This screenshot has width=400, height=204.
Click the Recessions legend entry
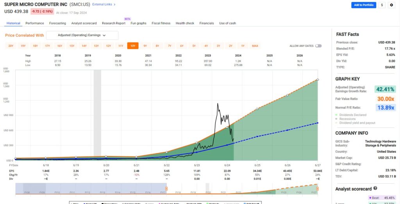coord(346,119)
